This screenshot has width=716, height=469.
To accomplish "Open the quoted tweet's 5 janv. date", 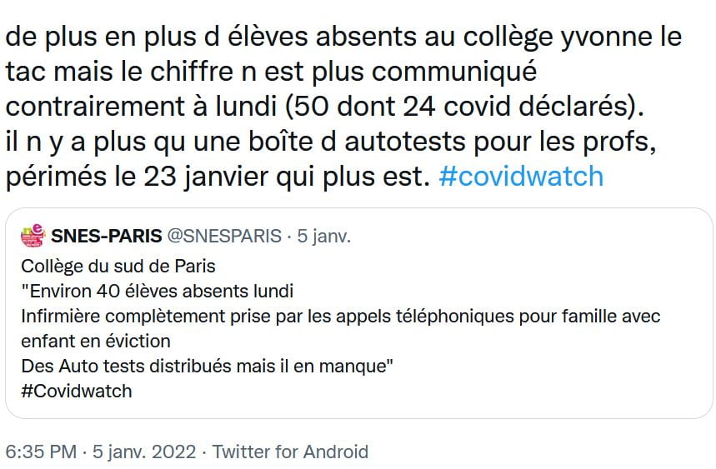I will (323, 237).
